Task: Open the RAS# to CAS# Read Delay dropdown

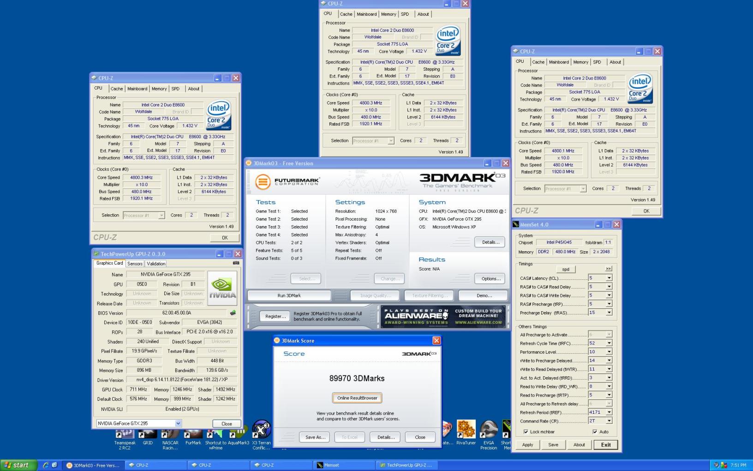Action: (x=609, y=287)
